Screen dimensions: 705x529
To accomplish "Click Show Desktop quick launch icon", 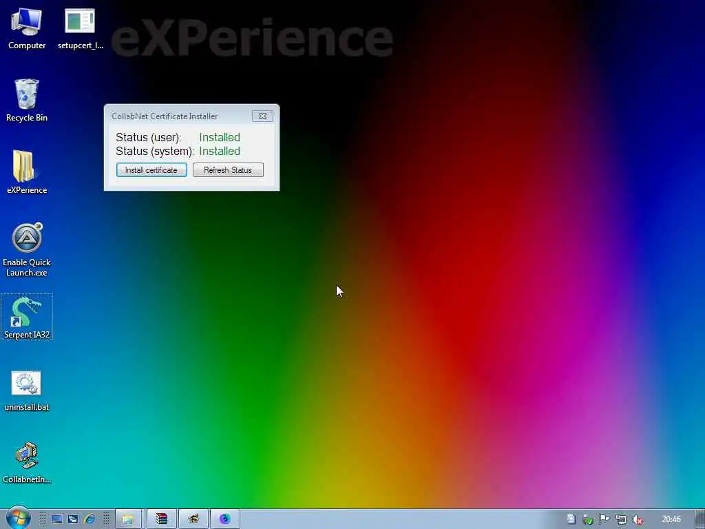I will (x=56, y=519).
